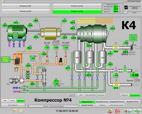The width and height of the screenshot is (142, 114).
Task: Click the Задание setpoint field 5.70
Action: [137, 80]
